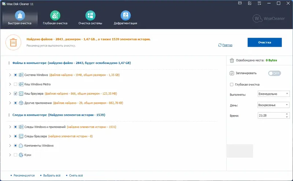Toggle the Следы браузера checkbox
Image resolution: width=293 pixels, height=181 pixels.
point(15,136)
